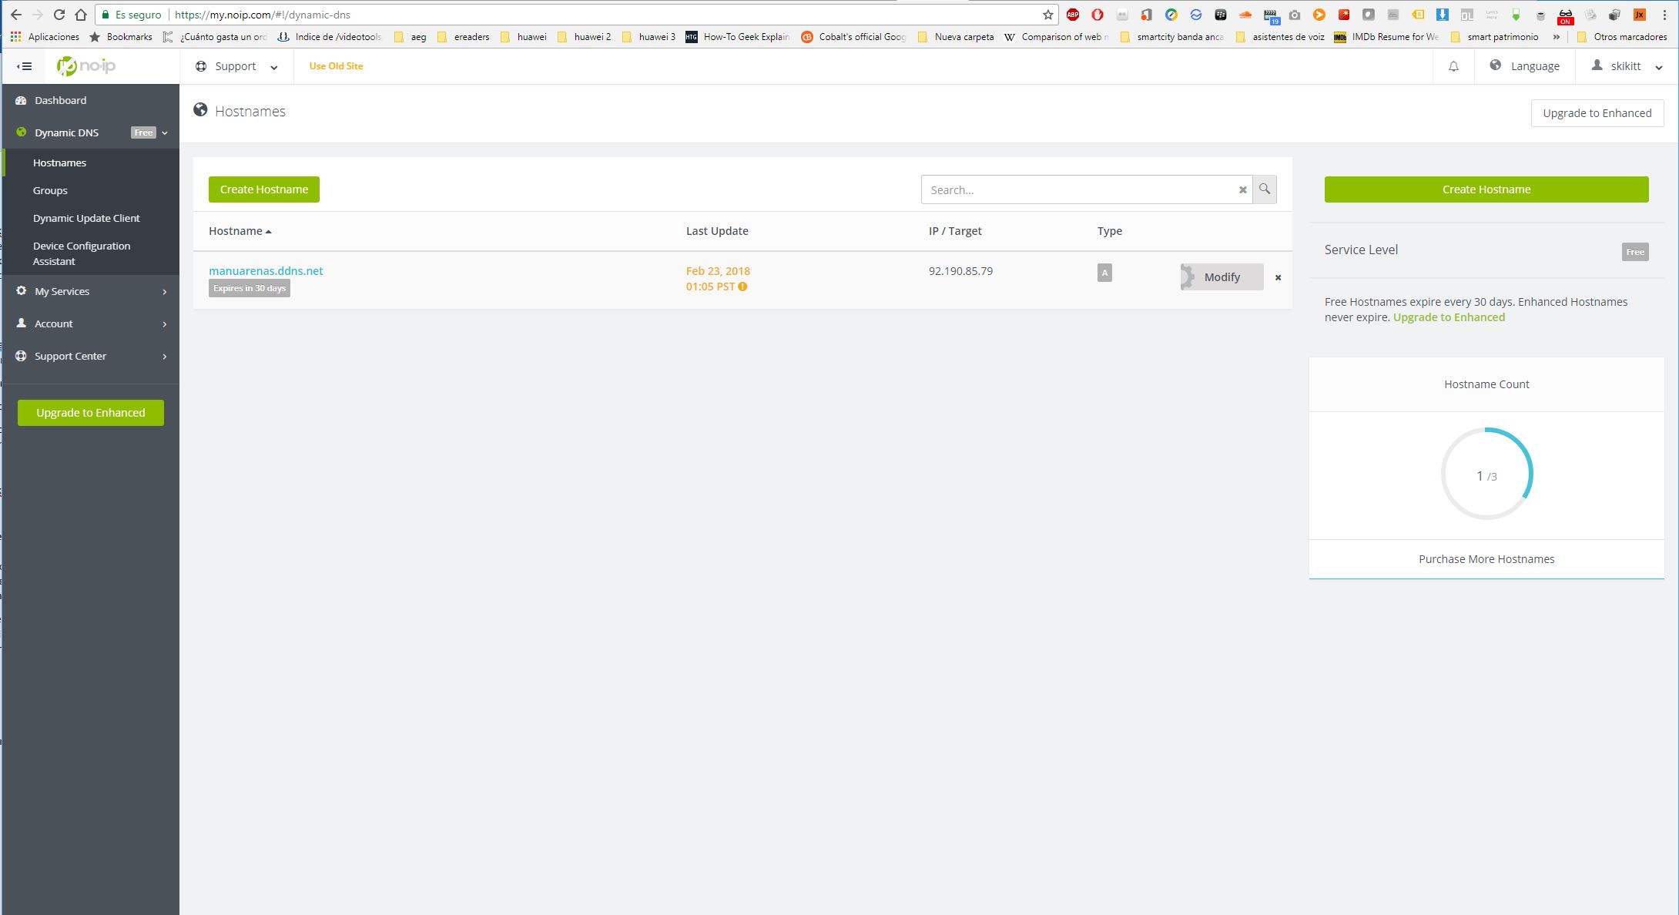Expand the Account sidebar section
This screenshot has height=915, width=1679.
point(91,323)
